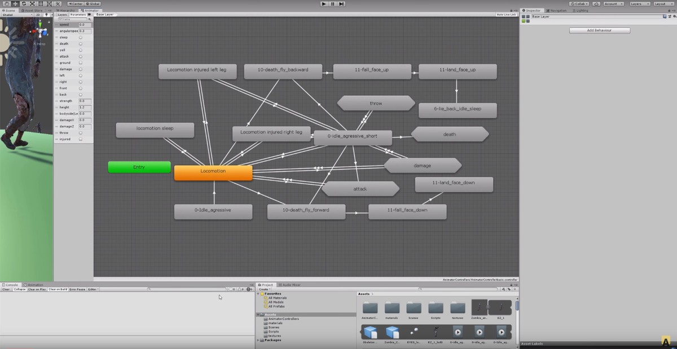677x349 pixels.
Task: Switch to the Rect transform tool
Action: (x=40, y=3)
